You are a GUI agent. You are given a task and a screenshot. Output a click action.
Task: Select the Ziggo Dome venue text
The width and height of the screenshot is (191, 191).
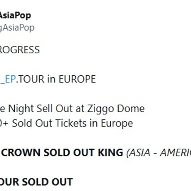pos(116,109)
